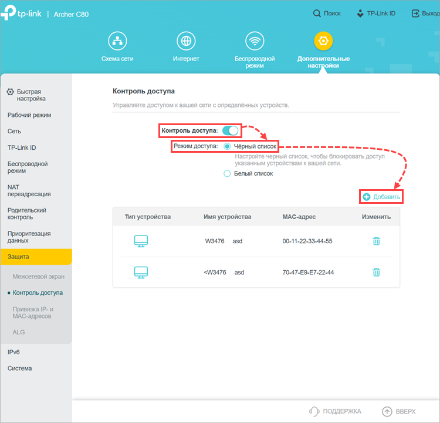Viewport: 440px width, 423px height.
Task: Select Контроль доступа submenu item
Action: click(38, 293)
